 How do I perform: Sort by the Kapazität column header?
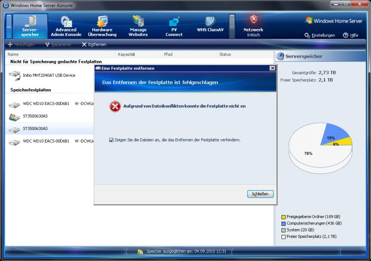pos(139,54)
